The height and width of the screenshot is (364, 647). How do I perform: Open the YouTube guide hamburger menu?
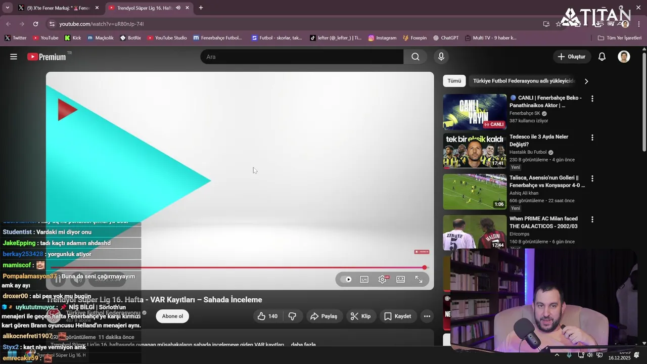(x=14, y=57)
